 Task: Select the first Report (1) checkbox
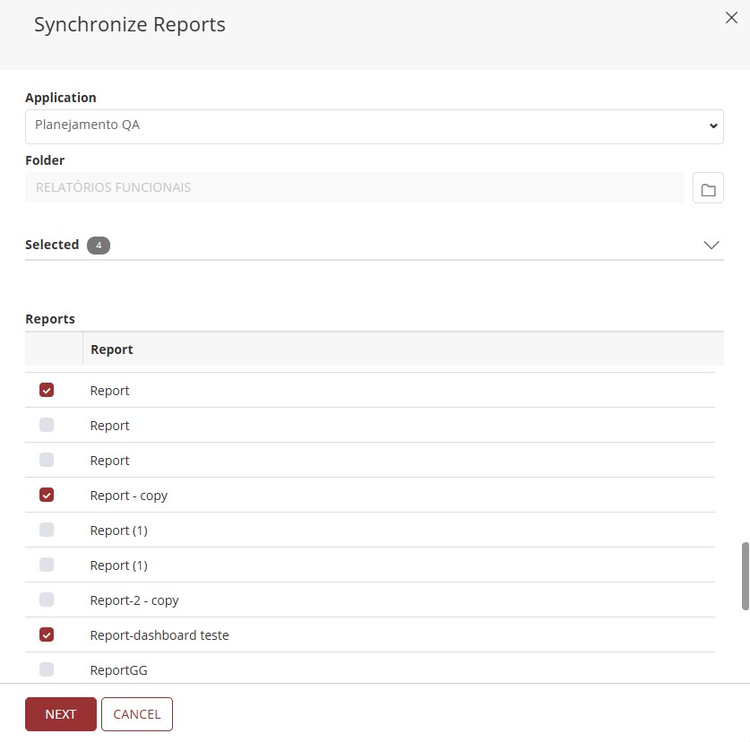[47, 530]
